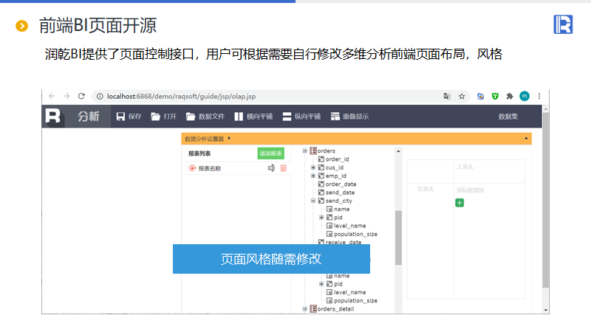
Task: Click the green 添加报表 button
Action: (x=270, y=153)
